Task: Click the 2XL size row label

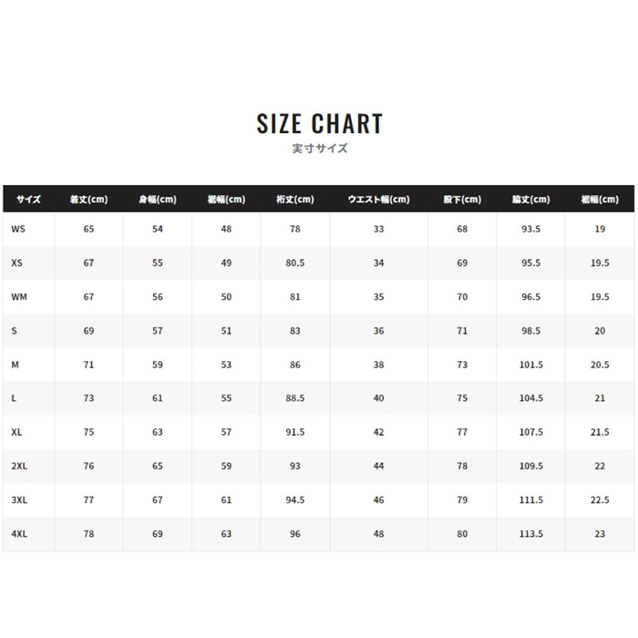Action: (x=19, y=466)
